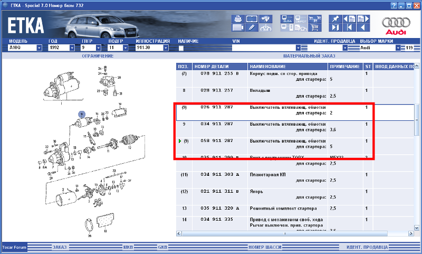Viewport: 422px width, 254px height.
Task: Select part number 034 911 303 A
Action: coord(219,175)
